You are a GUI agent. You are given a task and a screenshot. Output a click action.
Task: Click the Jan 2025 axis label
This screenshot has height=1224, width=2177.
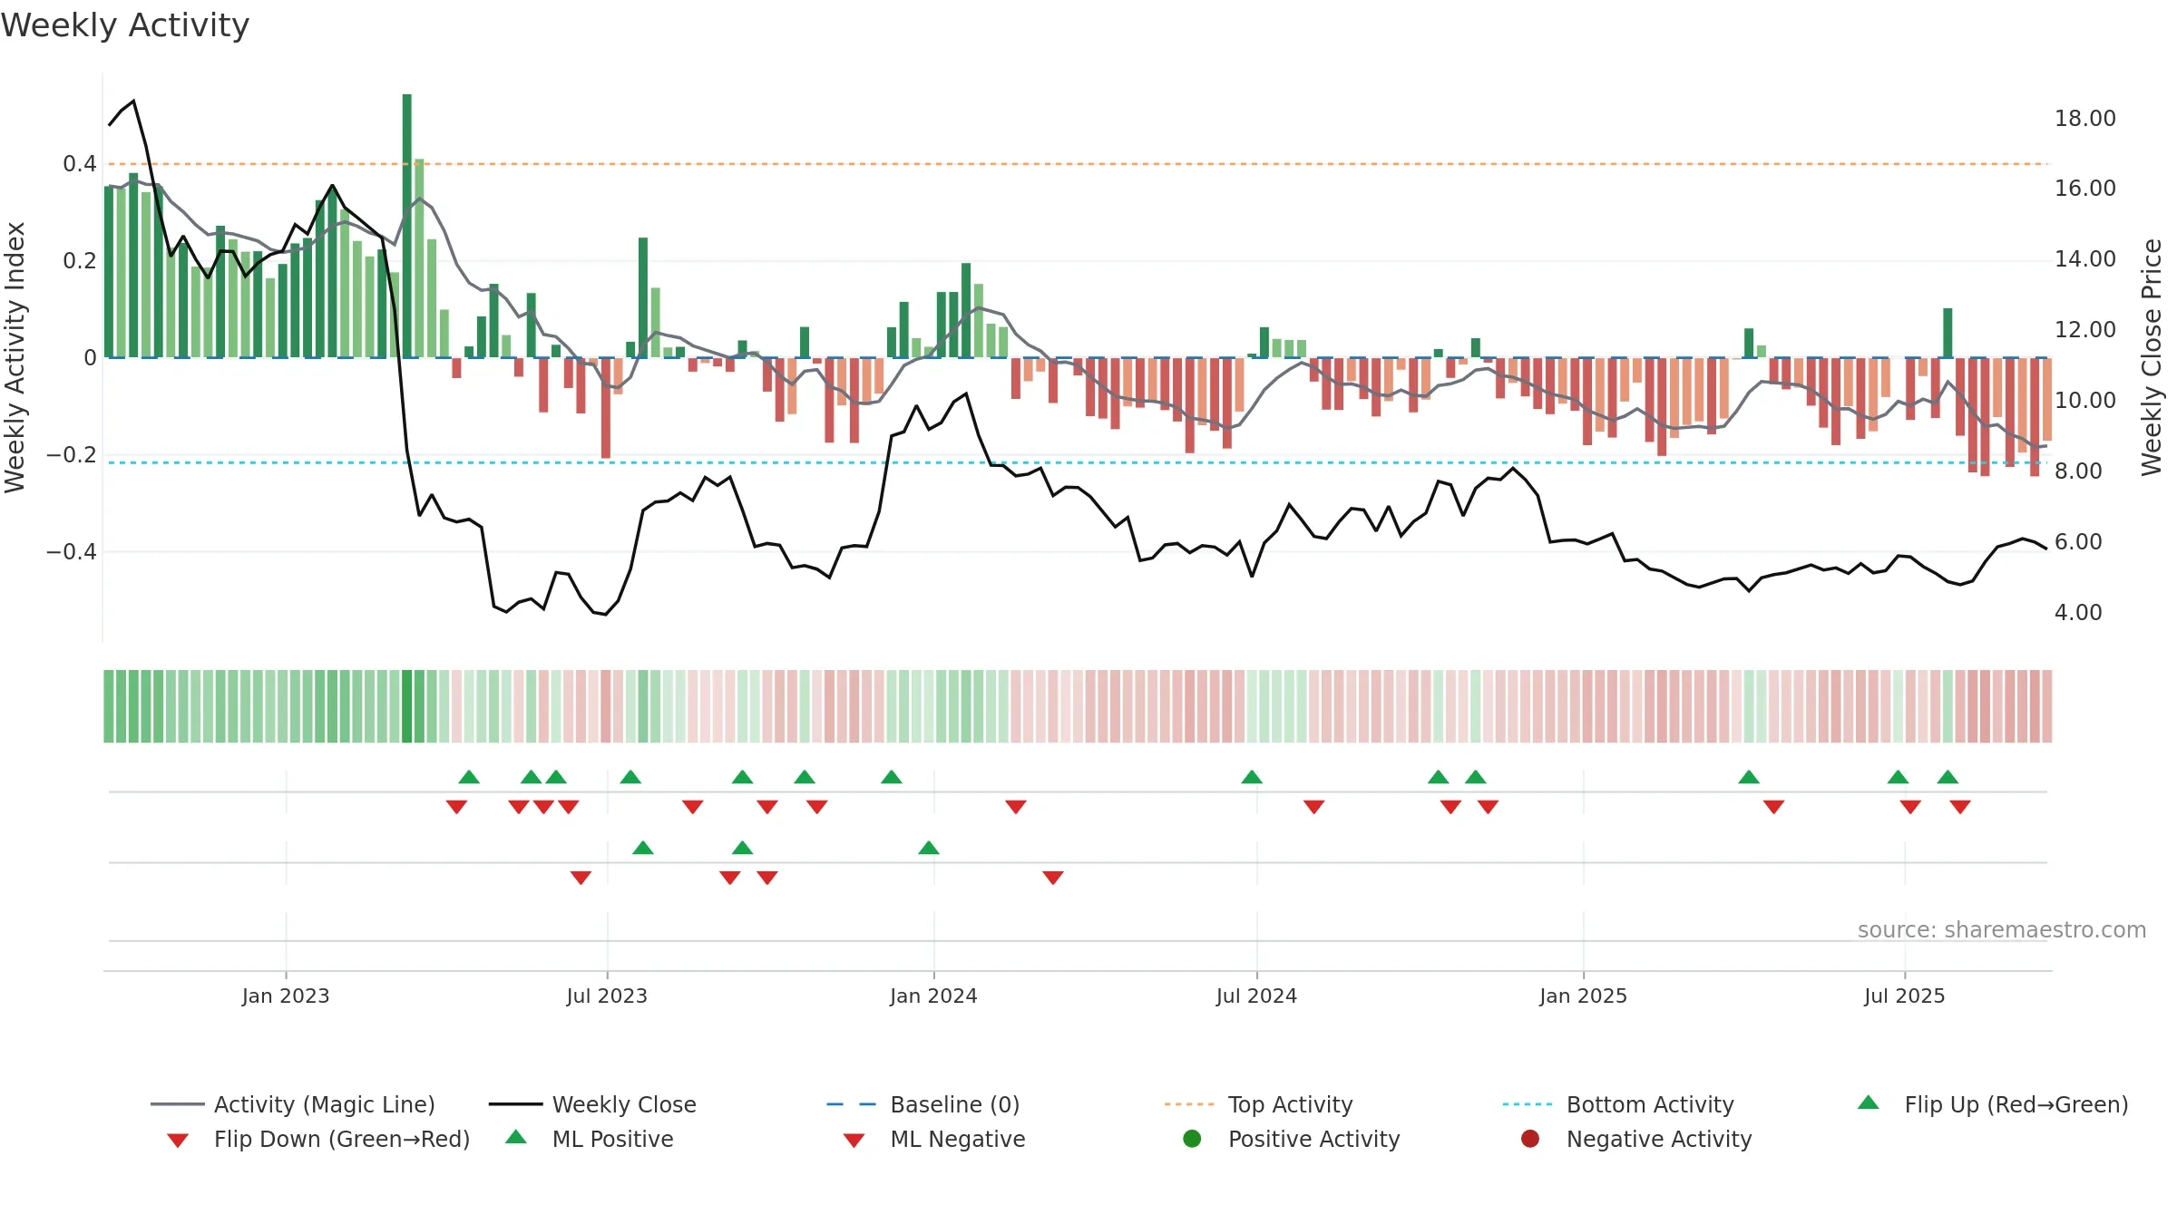pos(1583,996)
